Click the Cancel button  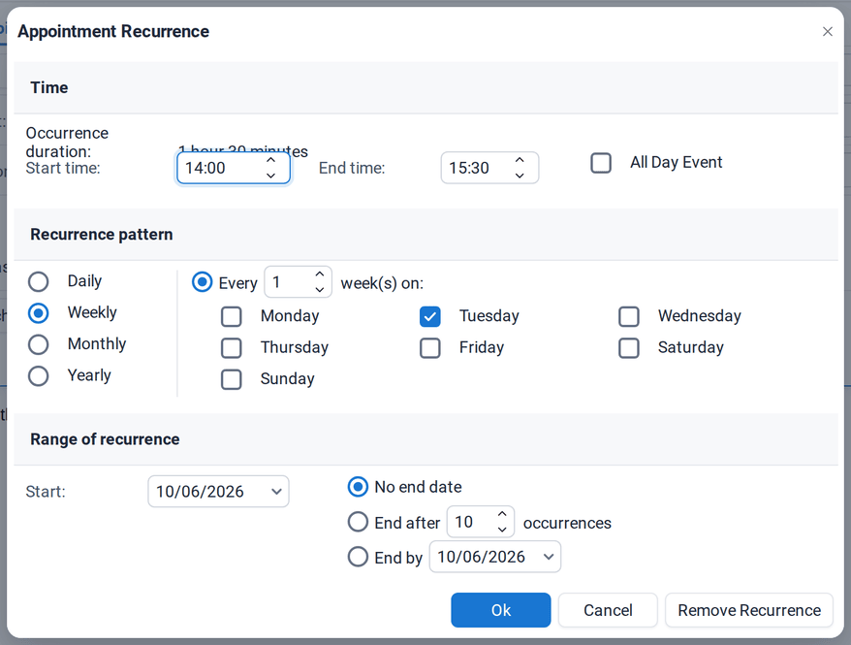(608, 610)
